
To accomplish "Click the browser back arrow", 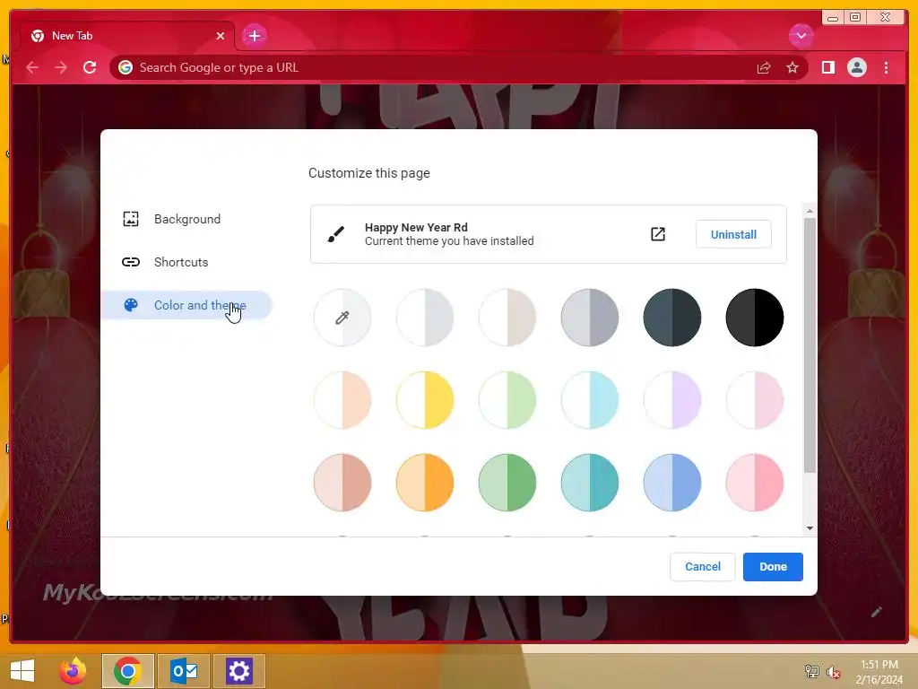I will [x=32, y=68].
